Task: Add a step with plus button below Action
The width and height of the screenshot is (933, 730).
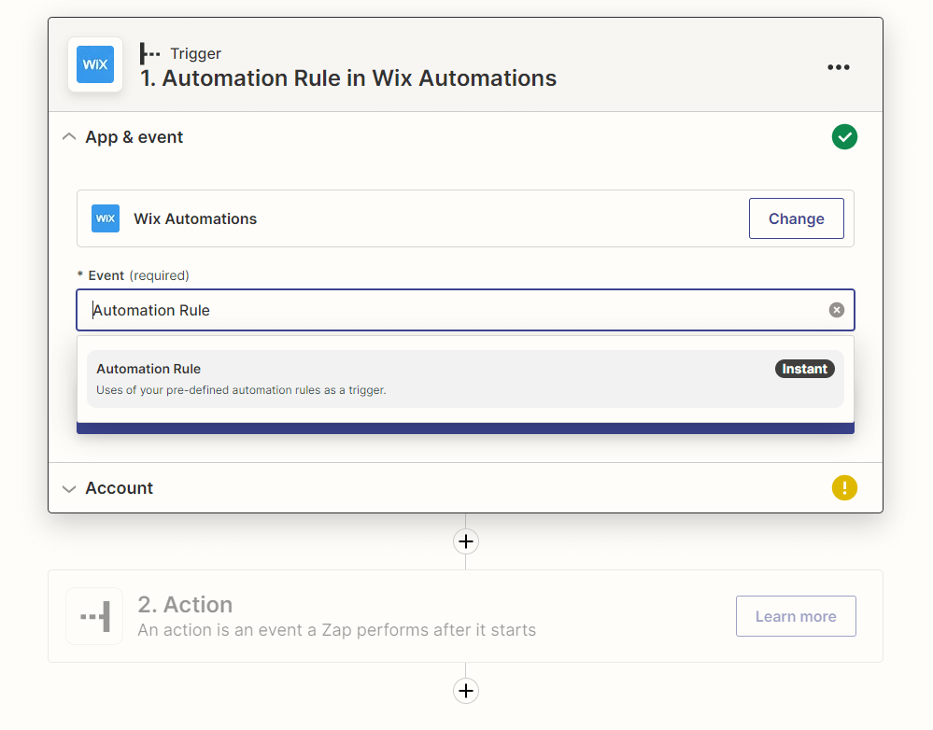Action: click(x=466, y=691)
